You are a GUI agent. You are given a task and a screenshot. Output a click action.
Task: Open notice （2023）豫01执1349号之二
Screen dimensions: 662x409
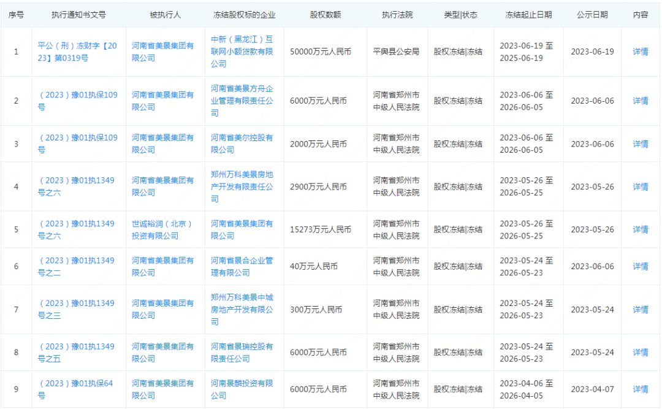coord(76,266)
